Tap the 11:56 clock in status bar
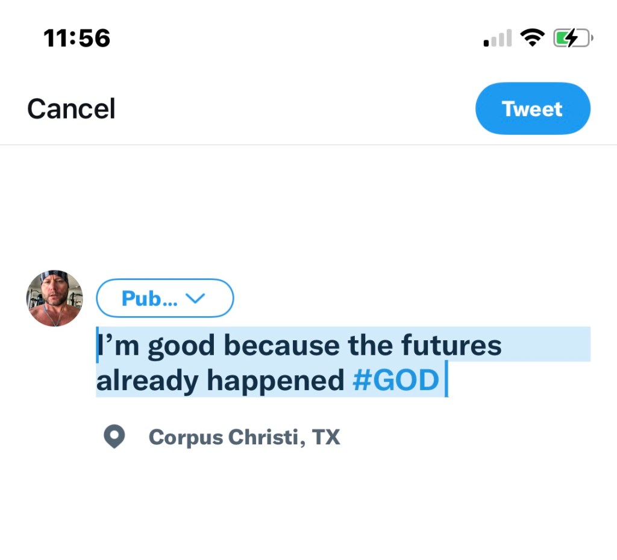617x560 pixels. [x=77, y=39]
